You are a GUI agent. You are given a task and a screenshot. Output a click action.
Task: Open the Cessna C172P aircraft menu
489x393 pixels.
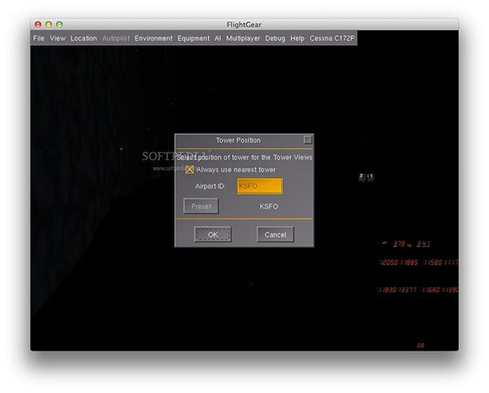coord(332,38)
